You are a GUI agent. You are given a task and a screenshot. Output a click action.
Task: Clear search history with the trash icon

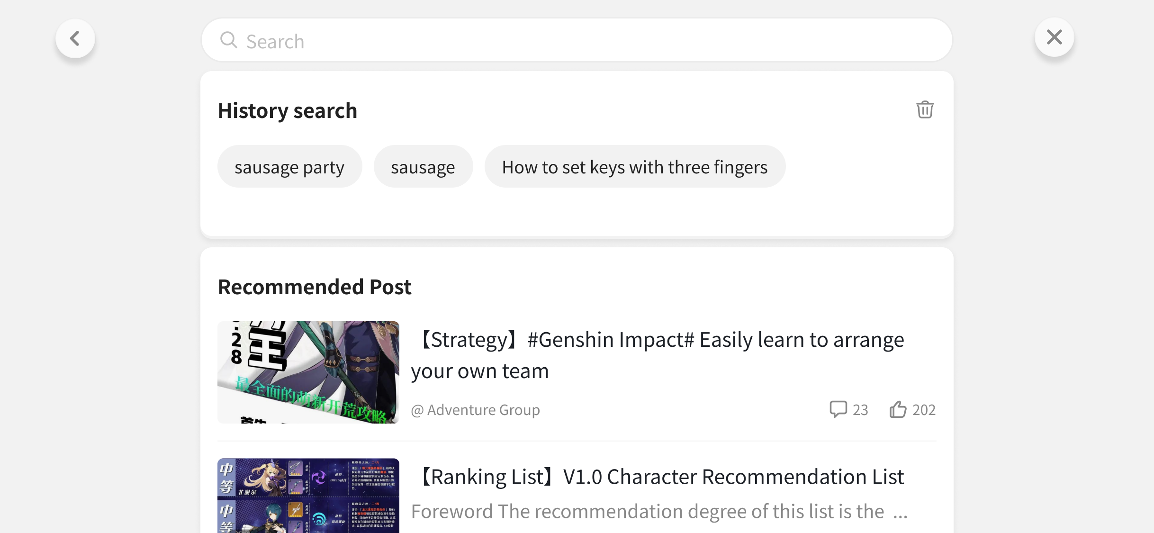925,109
